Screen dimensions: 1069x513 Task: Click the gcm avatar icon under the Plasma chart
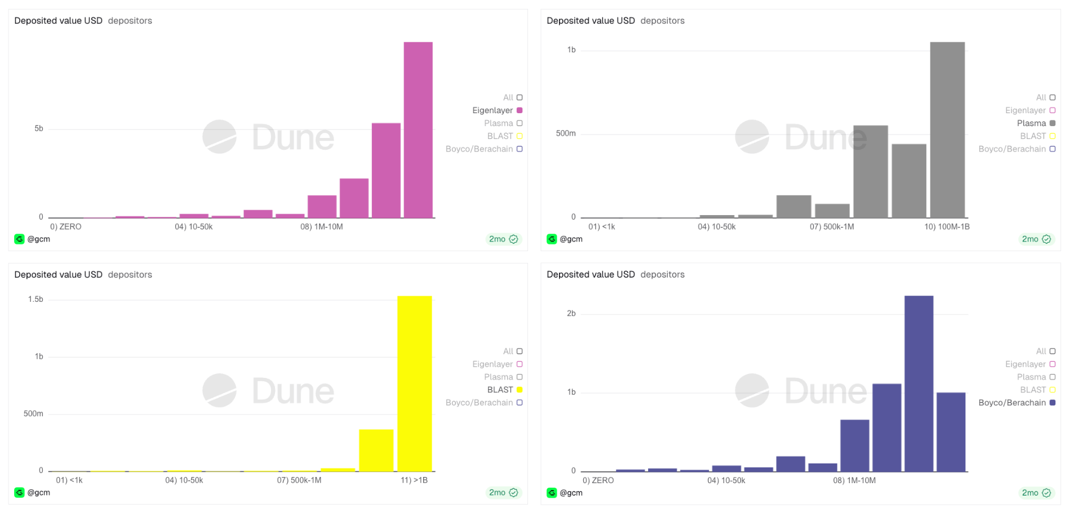pyautogui.click(x=552, y=239)
